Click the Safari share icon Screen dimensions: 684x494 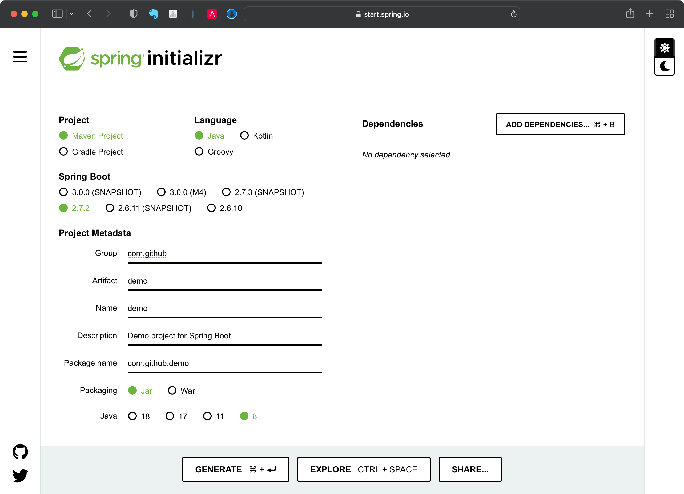630,14
